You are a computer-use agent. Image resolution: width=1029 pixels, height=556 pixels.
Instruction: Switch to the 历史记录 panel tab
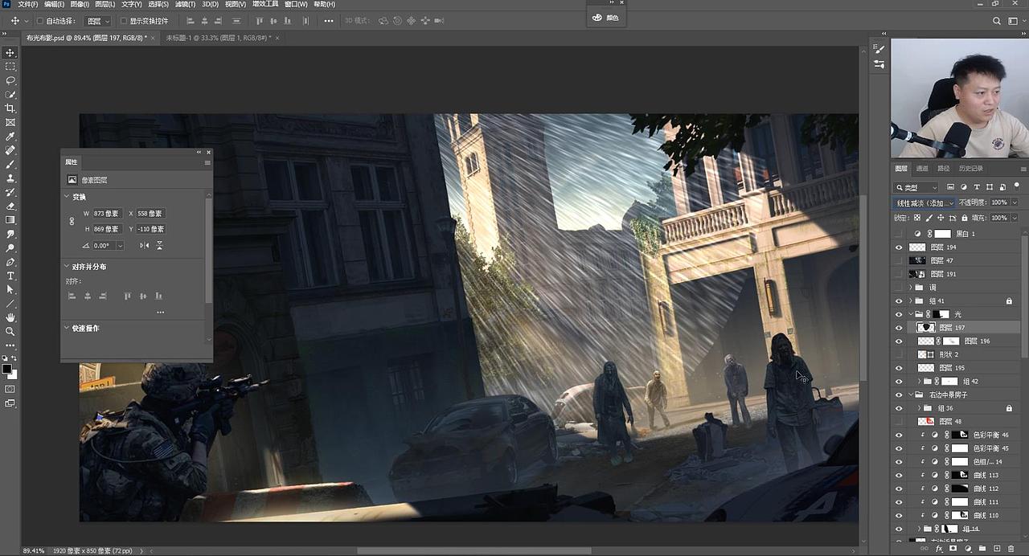[x=970, y=169]
